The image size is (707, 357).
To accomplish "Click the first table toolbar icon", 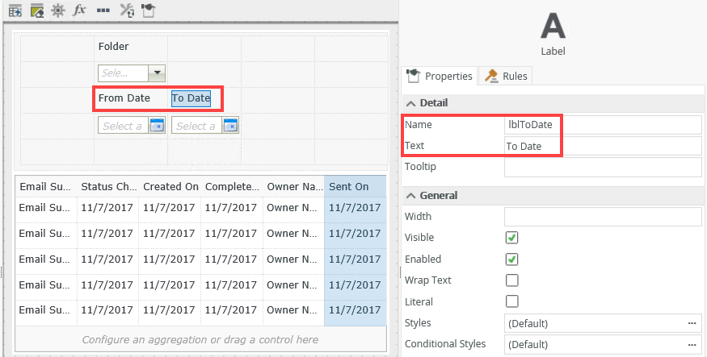I will [x=15, y=10].
